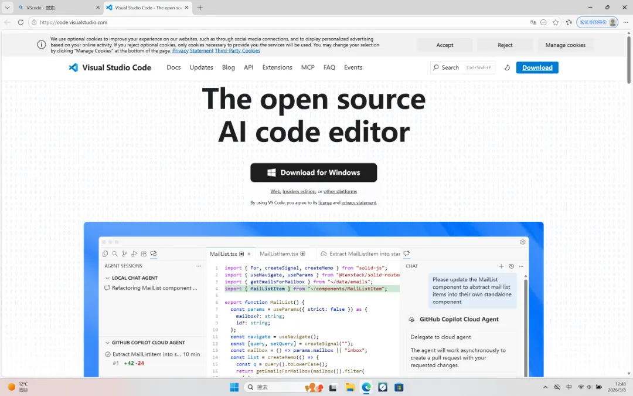Click the cookie notice info icon
This screenshot has width=633, height=396.
[x=42, y=45]
